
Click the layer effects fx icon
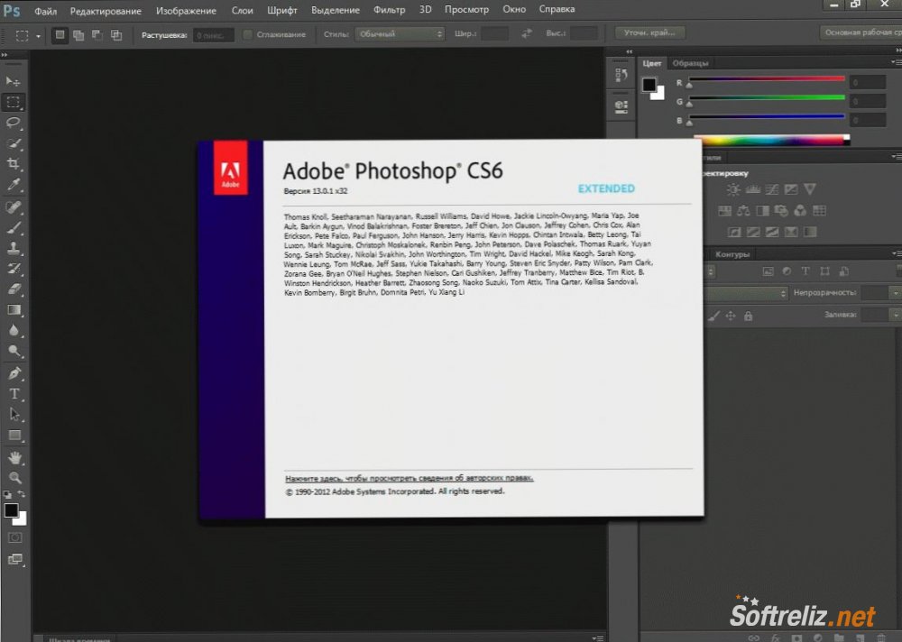coord(776,637)
